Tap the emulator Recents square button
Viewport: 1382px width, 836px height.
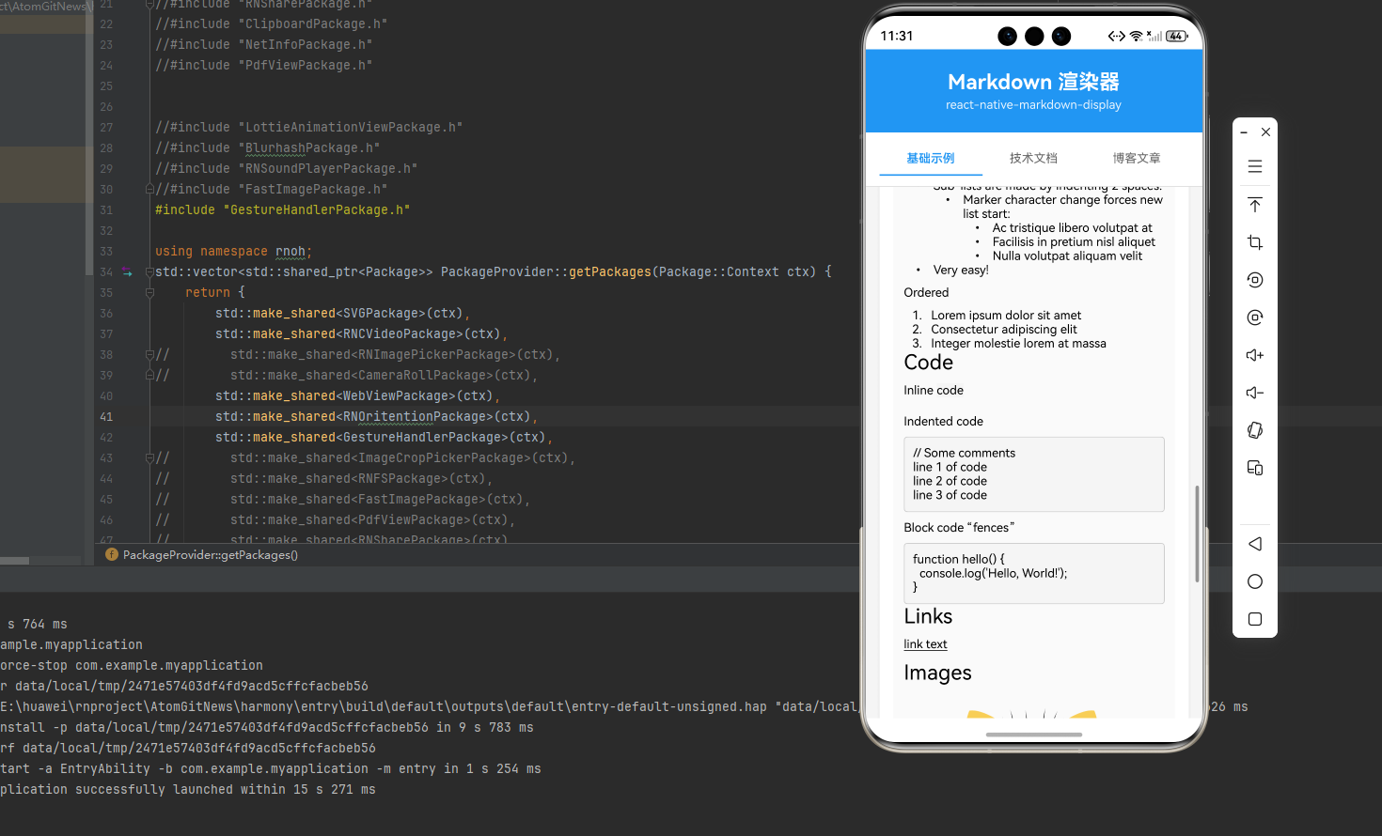click(1254, 619)
